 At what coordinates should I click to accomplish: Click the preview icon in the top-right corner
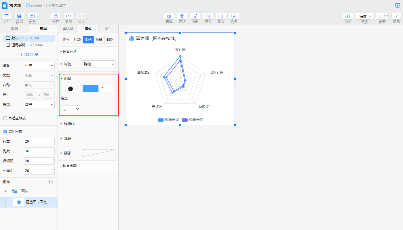pyautogui.click(x=398, y=5)
